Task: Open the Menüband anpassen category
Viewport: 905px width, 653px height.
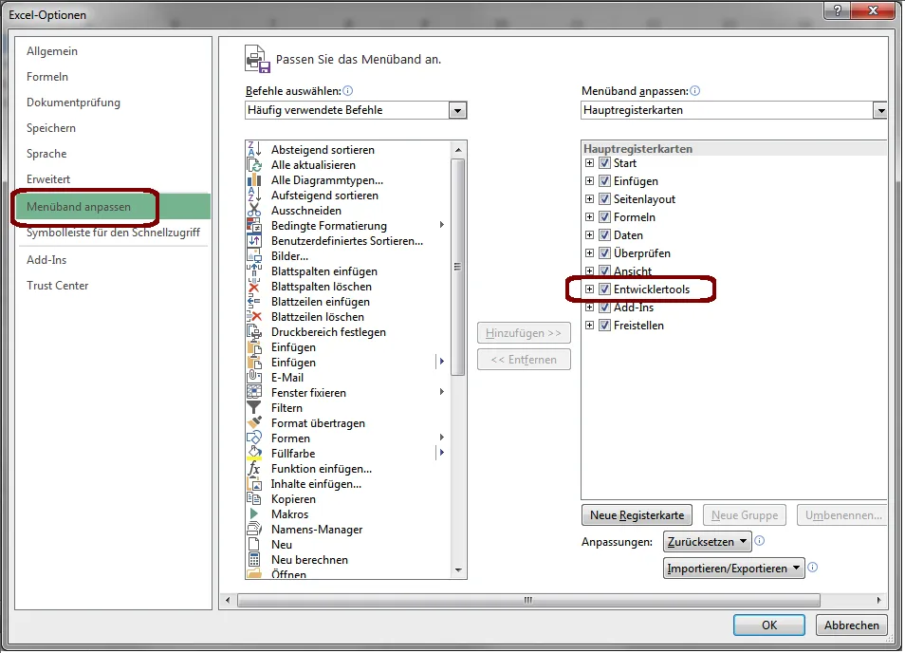Action: 79,207
